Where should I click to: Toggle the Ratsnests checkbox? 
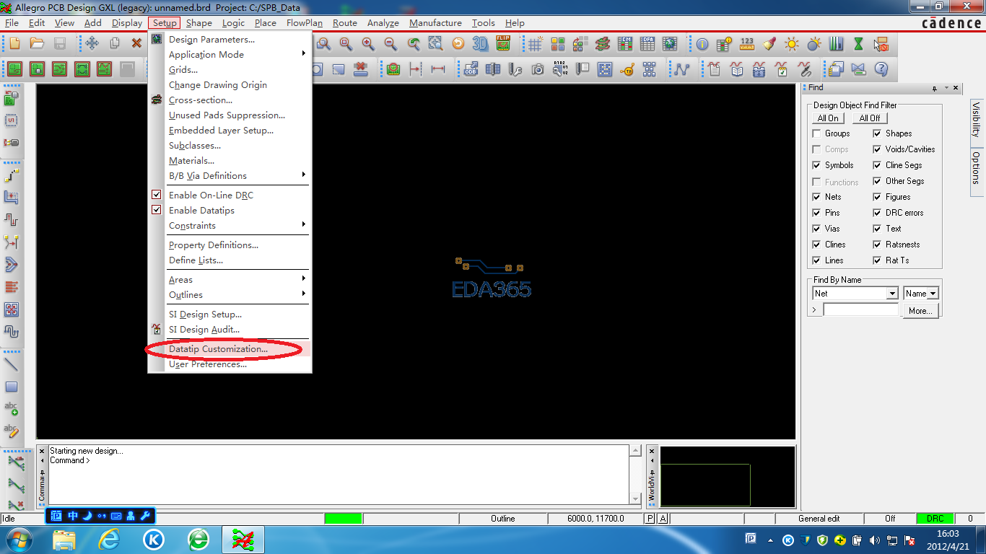[877, 245]
